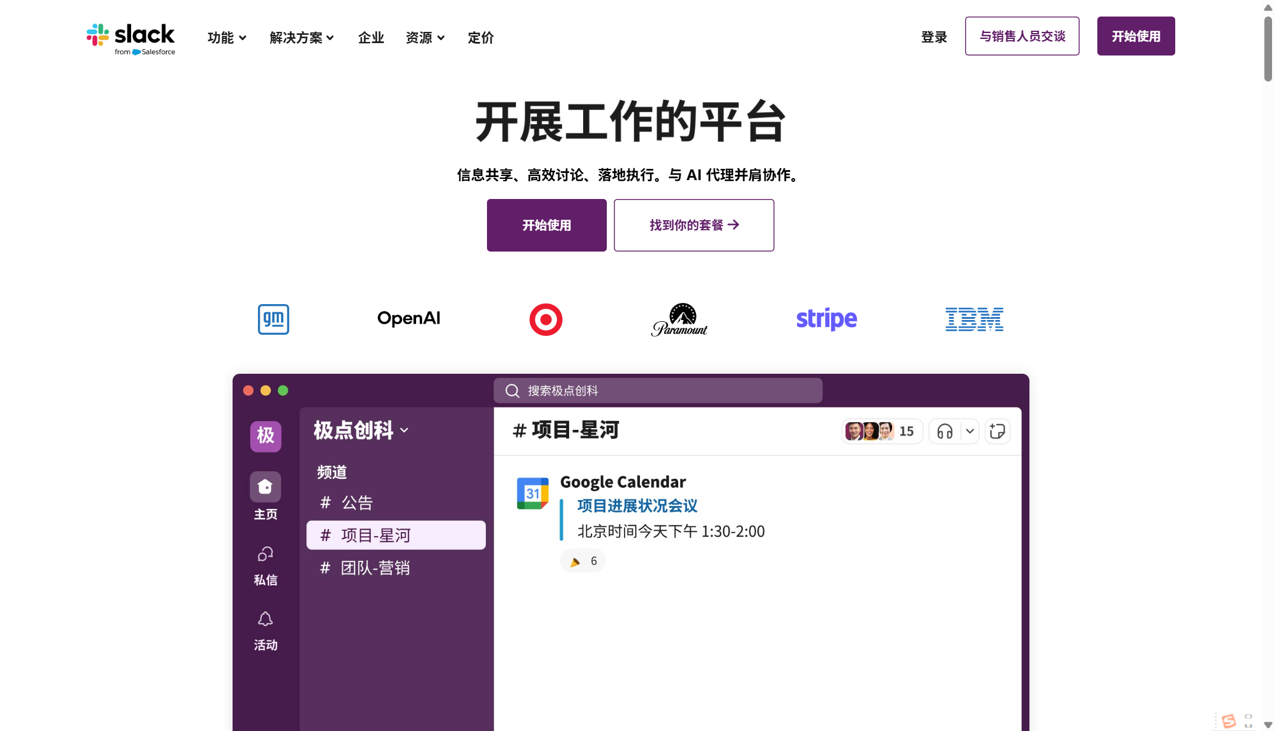Toggle the emoji reaction under the calendar message

(x=583, y=560)
